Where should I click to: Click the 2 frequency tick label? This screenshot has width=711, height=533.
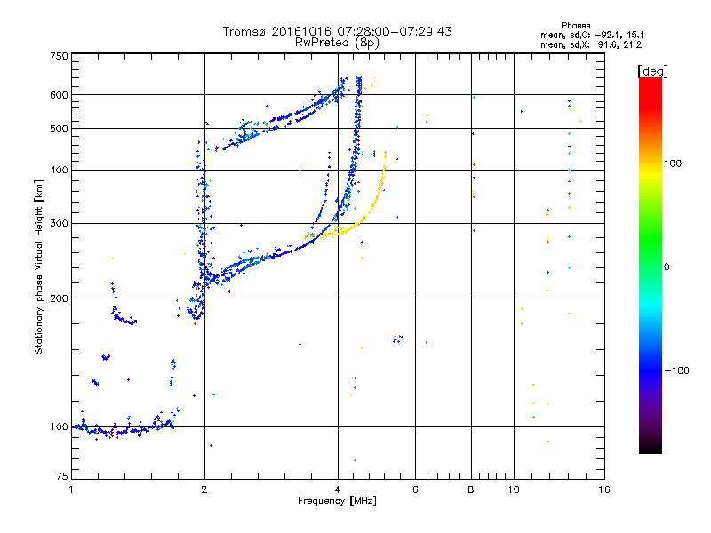pos(204,489)
